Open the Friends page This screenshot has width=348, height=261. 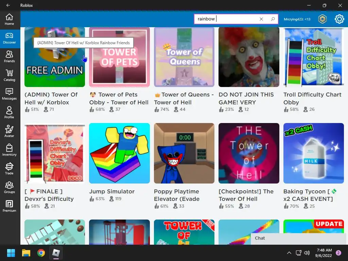[9, 57]
